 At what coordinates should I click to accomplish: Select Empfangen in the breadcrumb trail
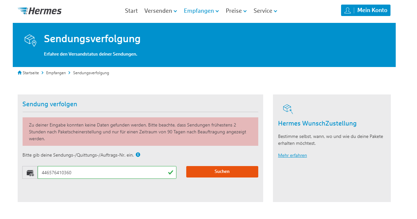[x=56, y=73]
